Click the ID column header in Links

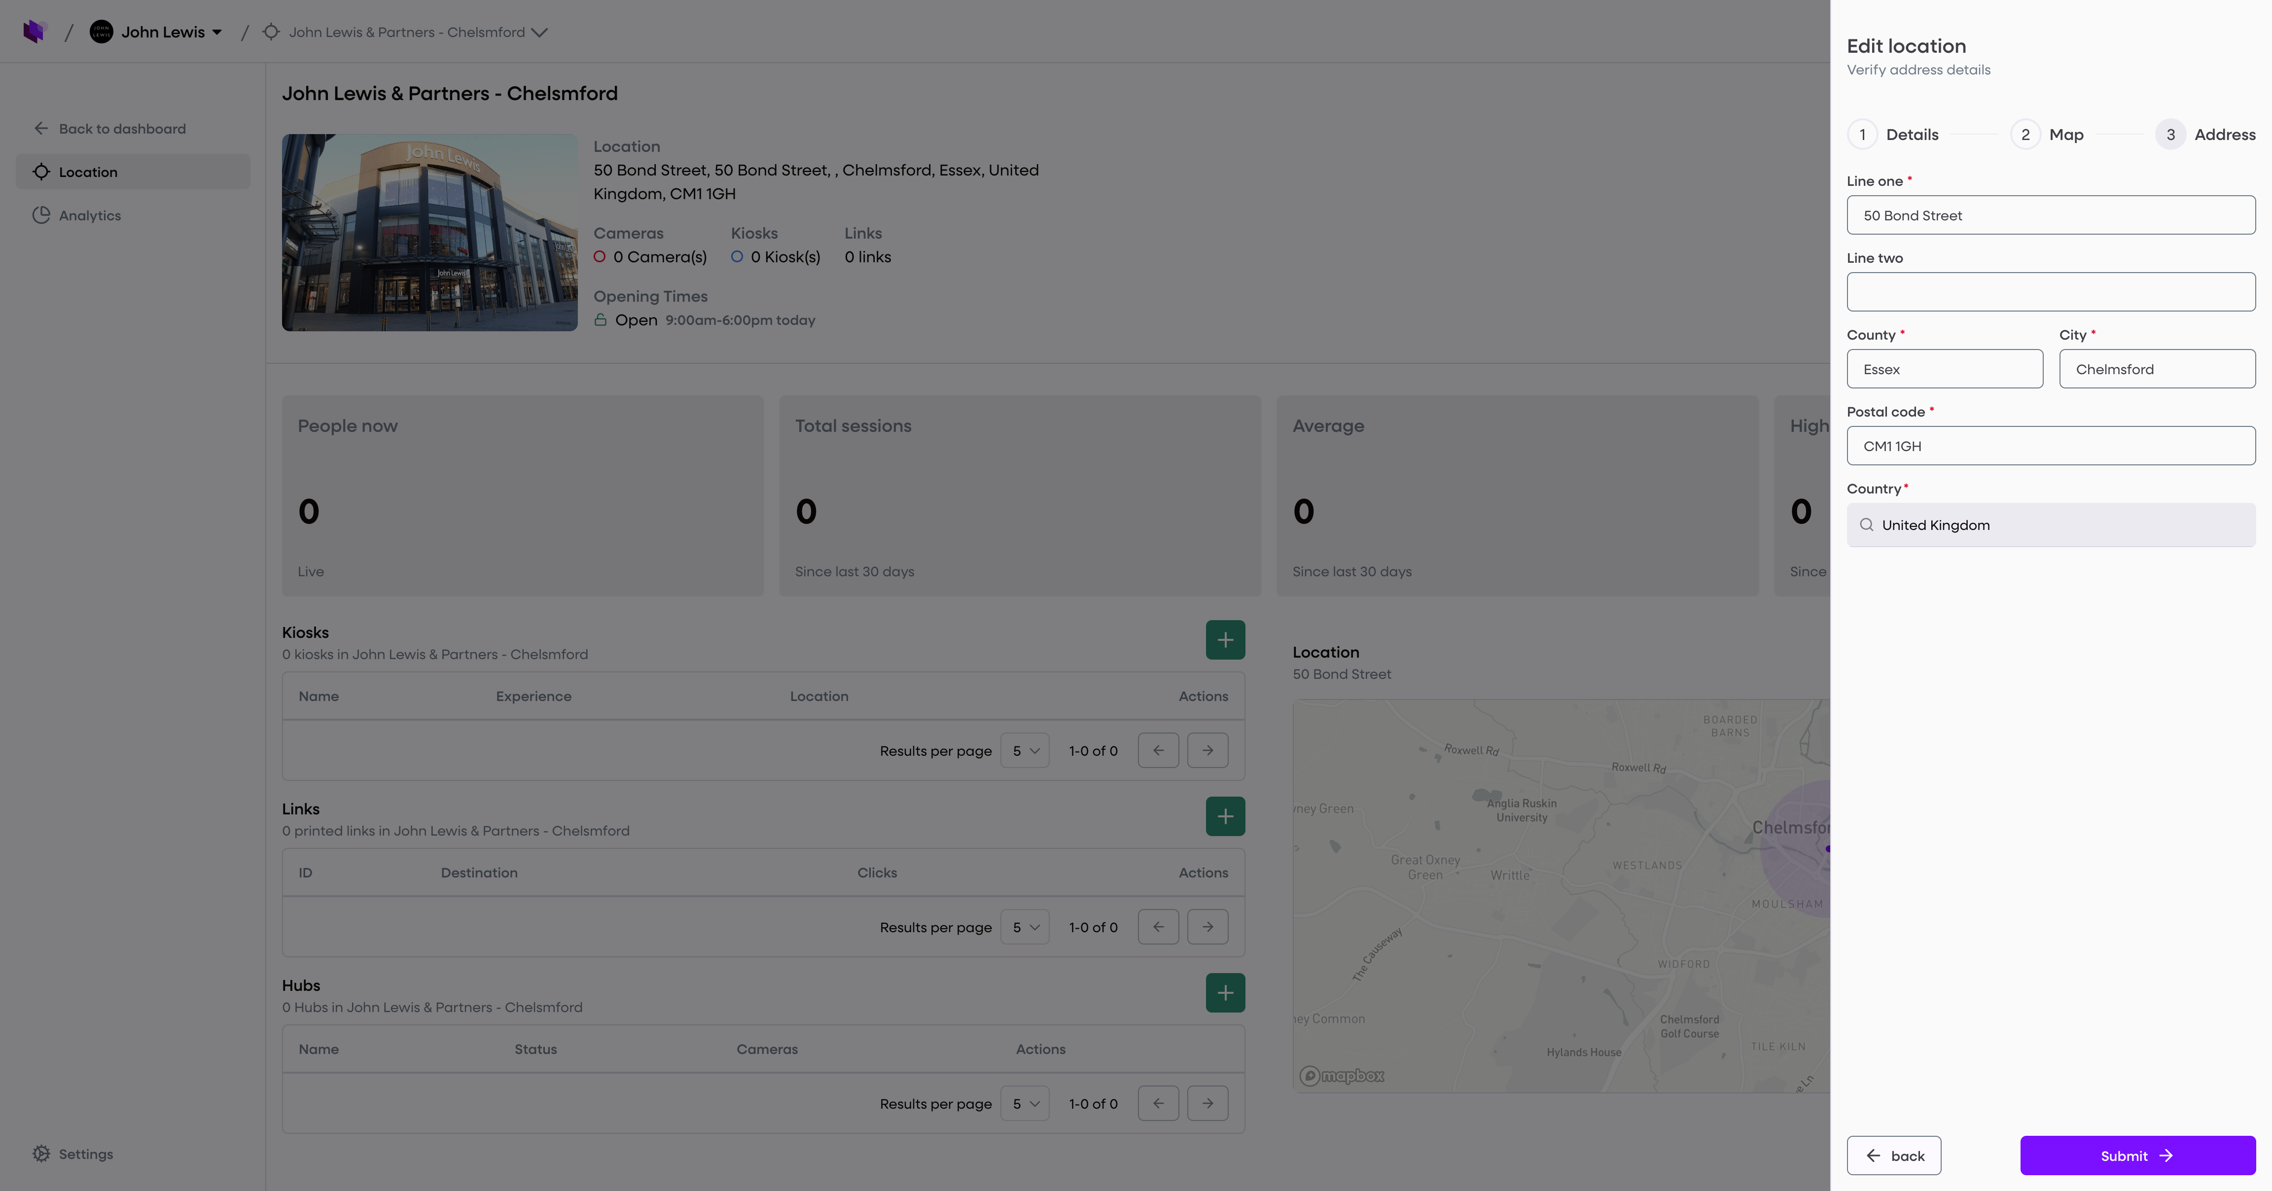pyautogui.click(x=305, y=873)
